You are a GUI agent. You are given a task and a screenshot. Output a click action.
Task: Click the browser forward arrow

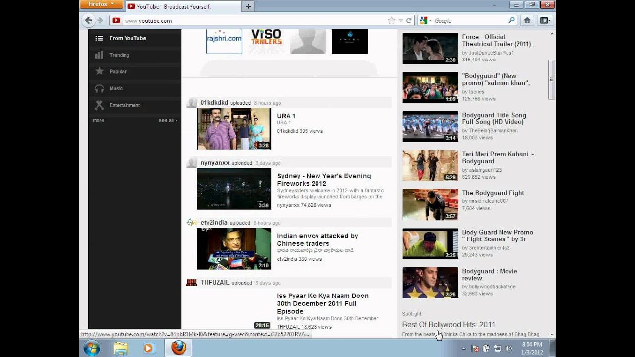pyautogui.click(x=101, y=20)
